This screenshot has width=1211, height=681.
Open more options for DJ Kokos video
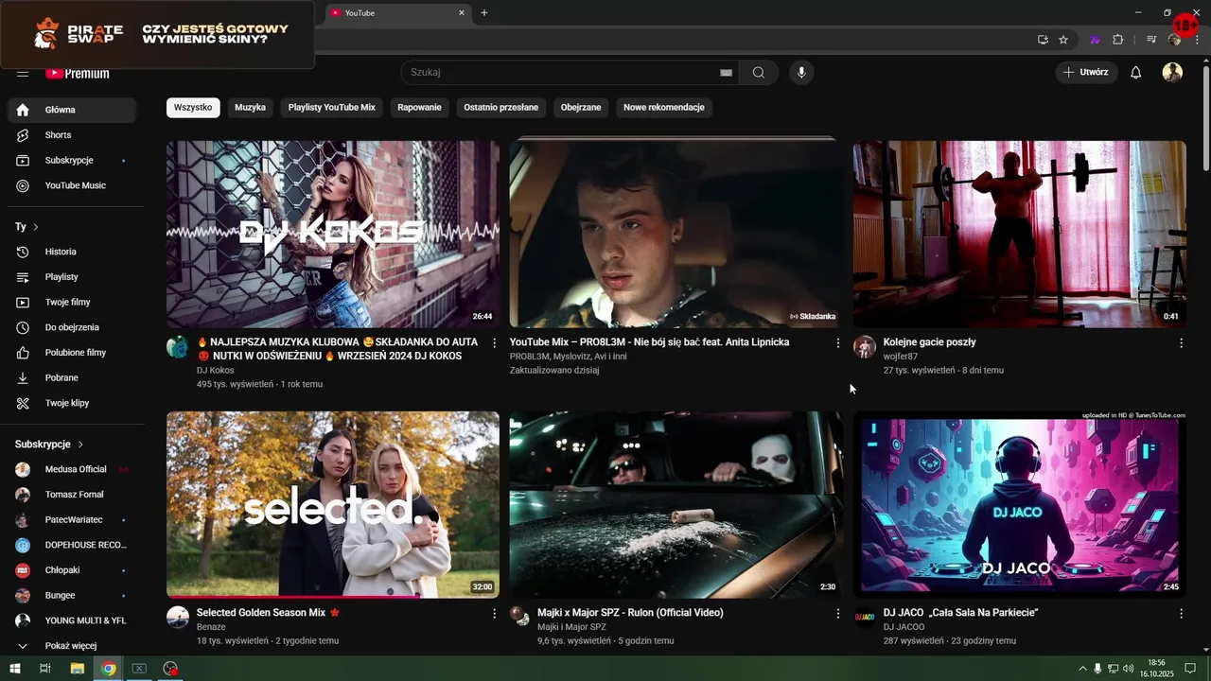tap(494, 342)
